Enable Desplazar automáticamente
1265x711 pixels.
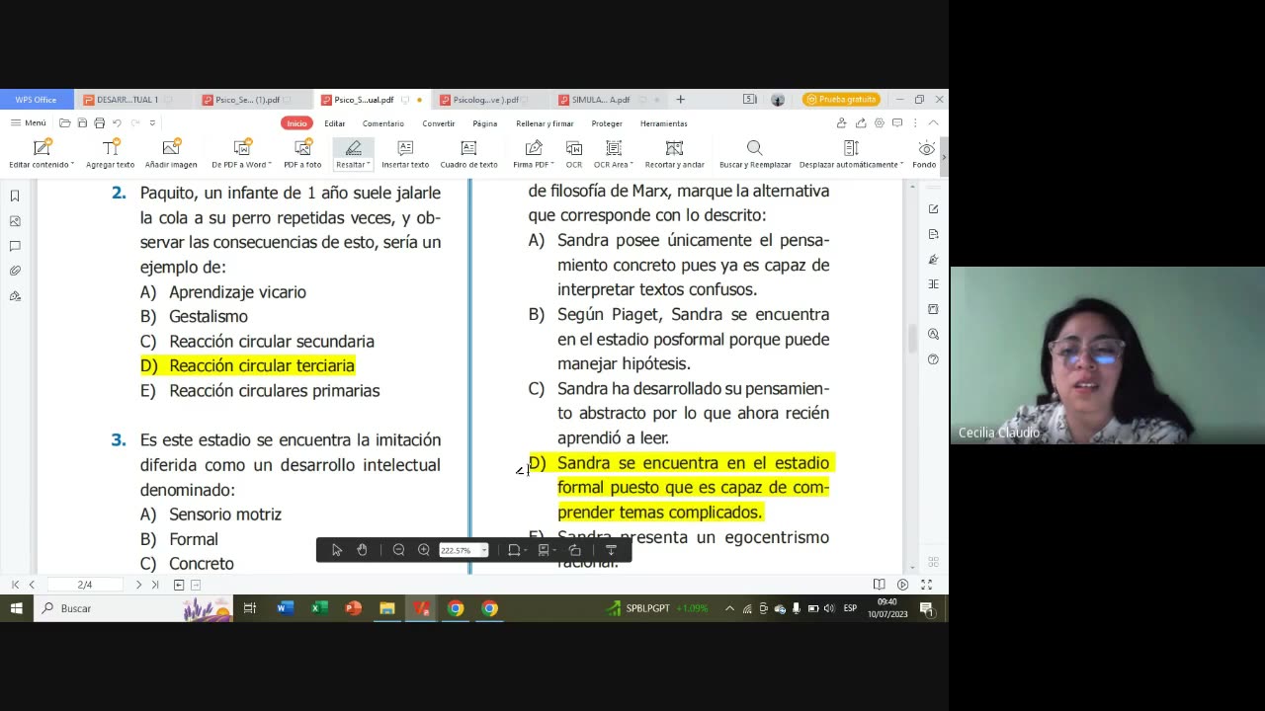(x=851, y=154)
